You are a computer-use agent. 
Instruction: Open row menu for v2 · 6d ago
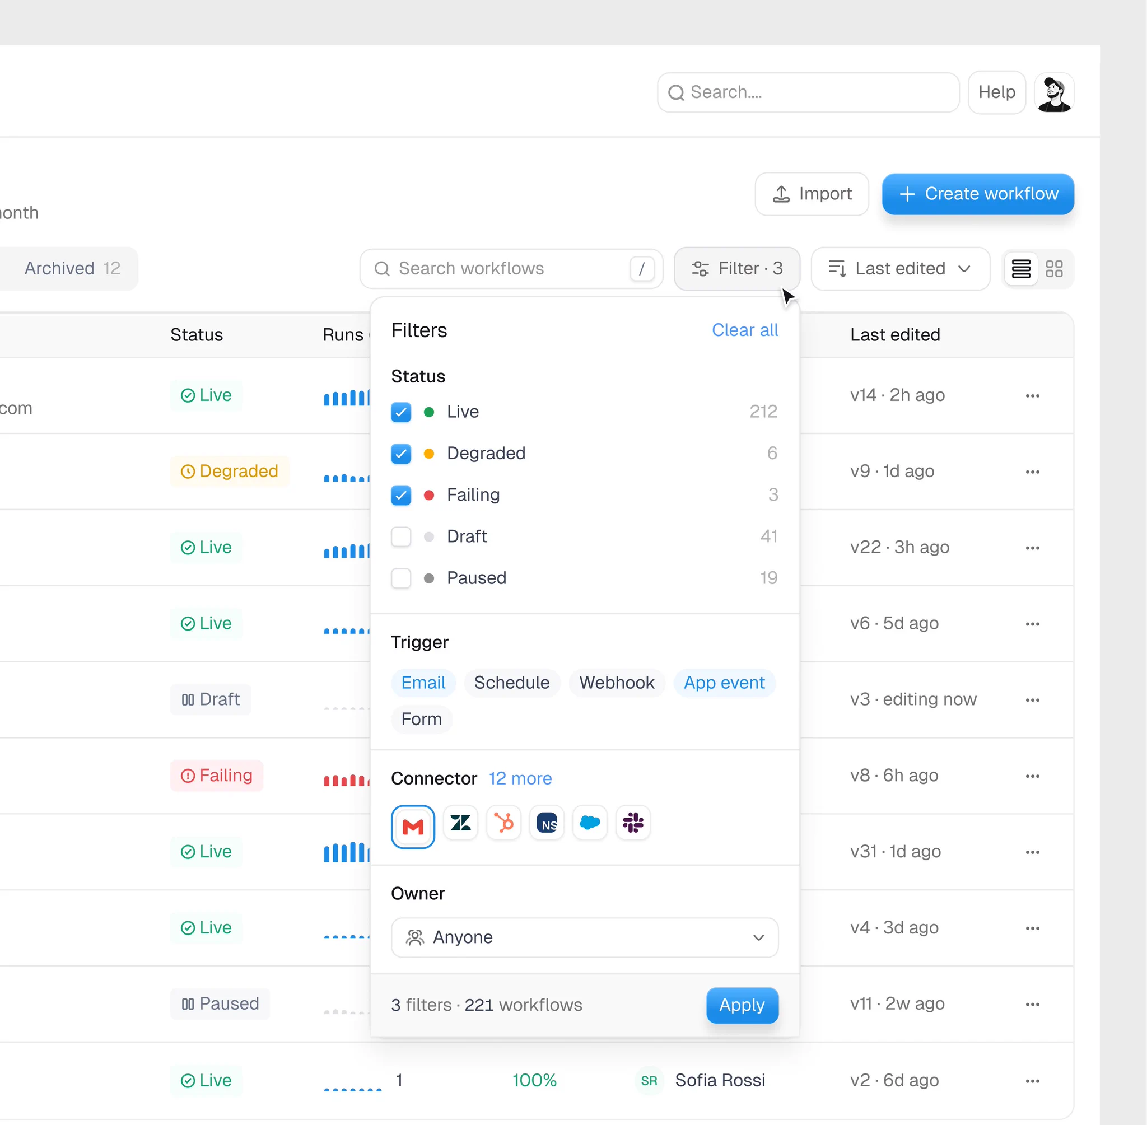[1032, 1081]
